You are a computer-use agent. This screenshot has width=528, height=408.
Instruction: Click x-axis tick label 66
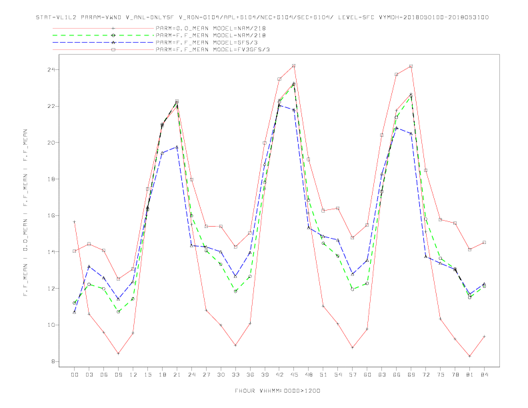click(397, 375)
